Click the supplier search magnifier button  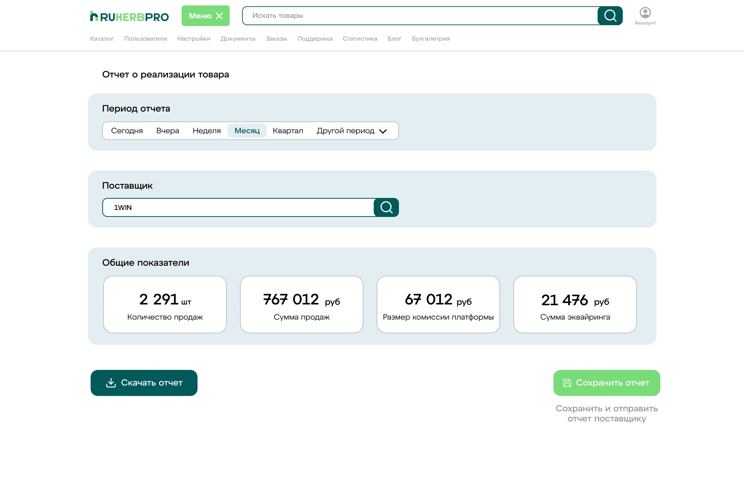click(386, 207)
